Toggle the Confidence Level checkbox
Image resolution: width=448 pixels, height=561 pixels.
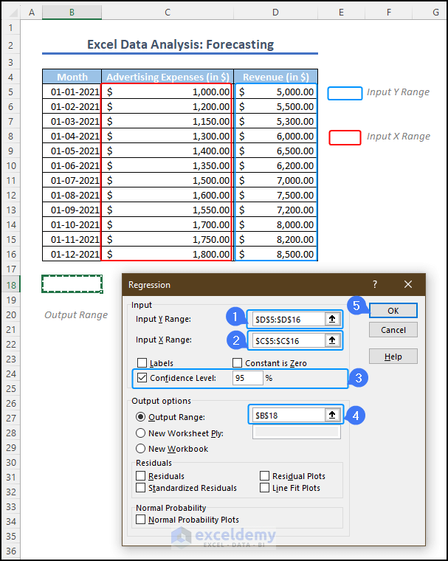pyautogui.click(x=142, y=378)
